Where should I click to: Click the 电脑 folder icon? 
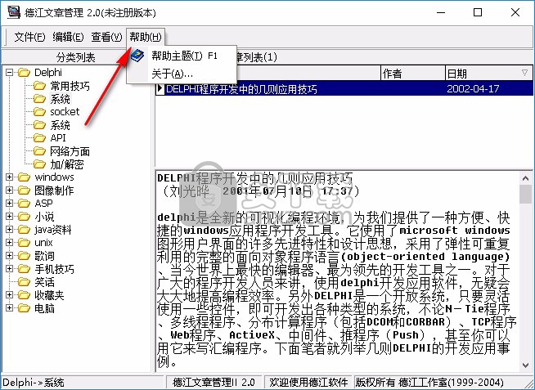(24, 308)
